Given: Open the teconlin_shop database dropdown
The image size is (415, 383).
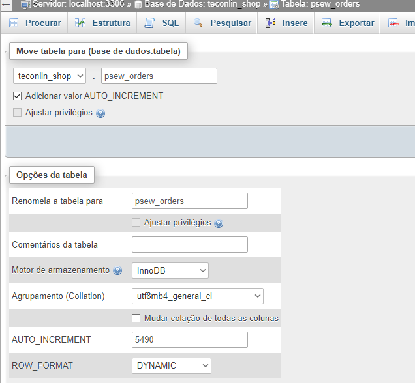Looking at the screenshot, I should (50, 76).
